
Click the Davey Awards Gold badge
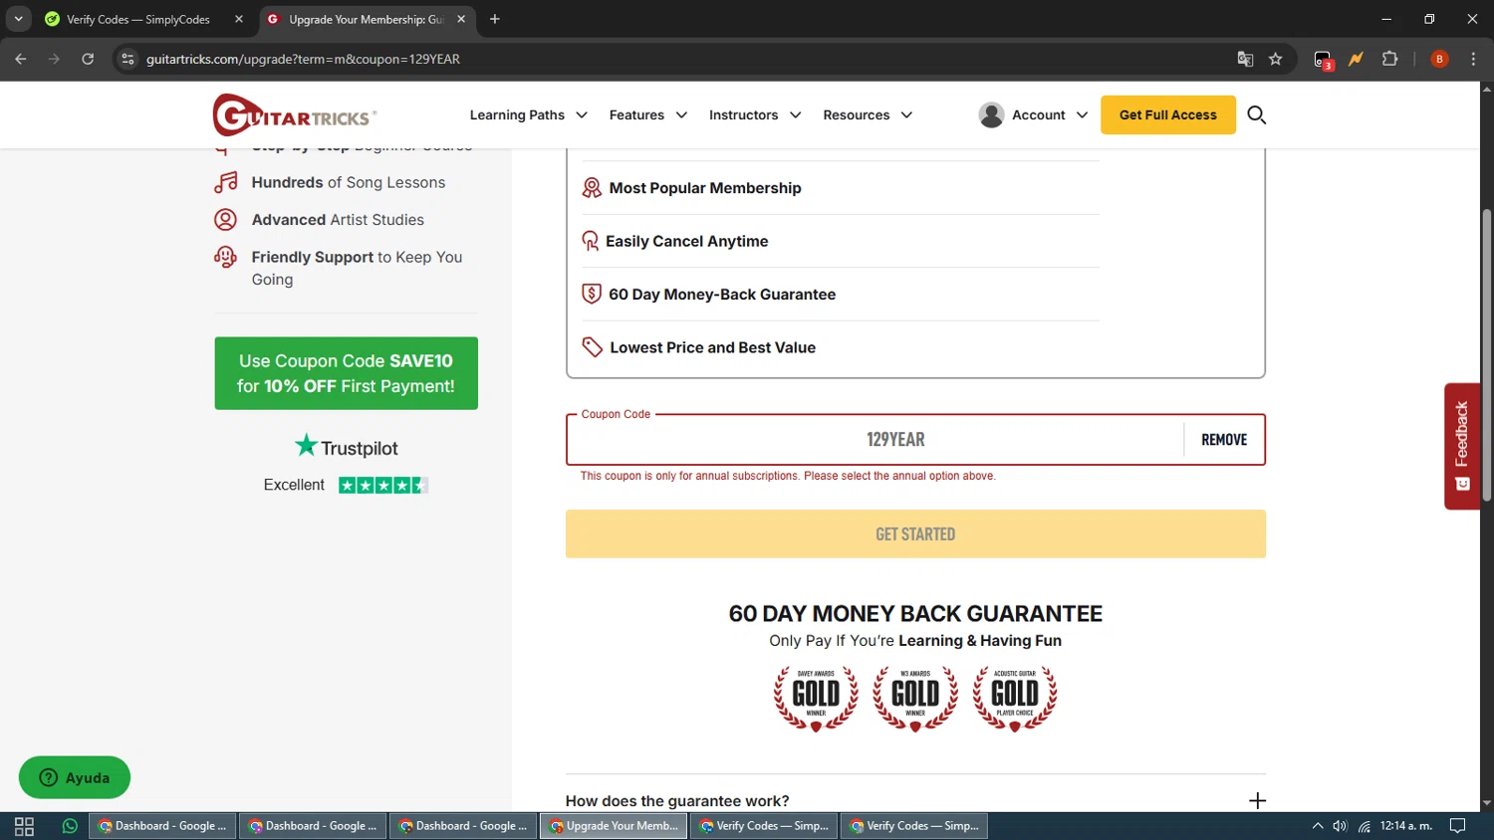coord(816,699)
